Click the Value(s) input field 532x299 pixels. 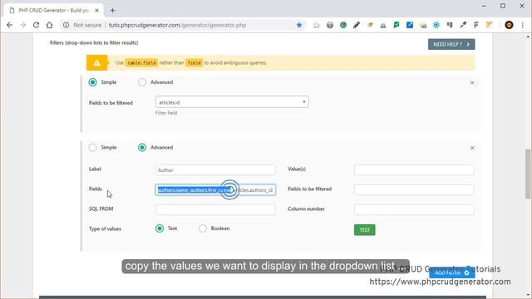tap(414, 169)
